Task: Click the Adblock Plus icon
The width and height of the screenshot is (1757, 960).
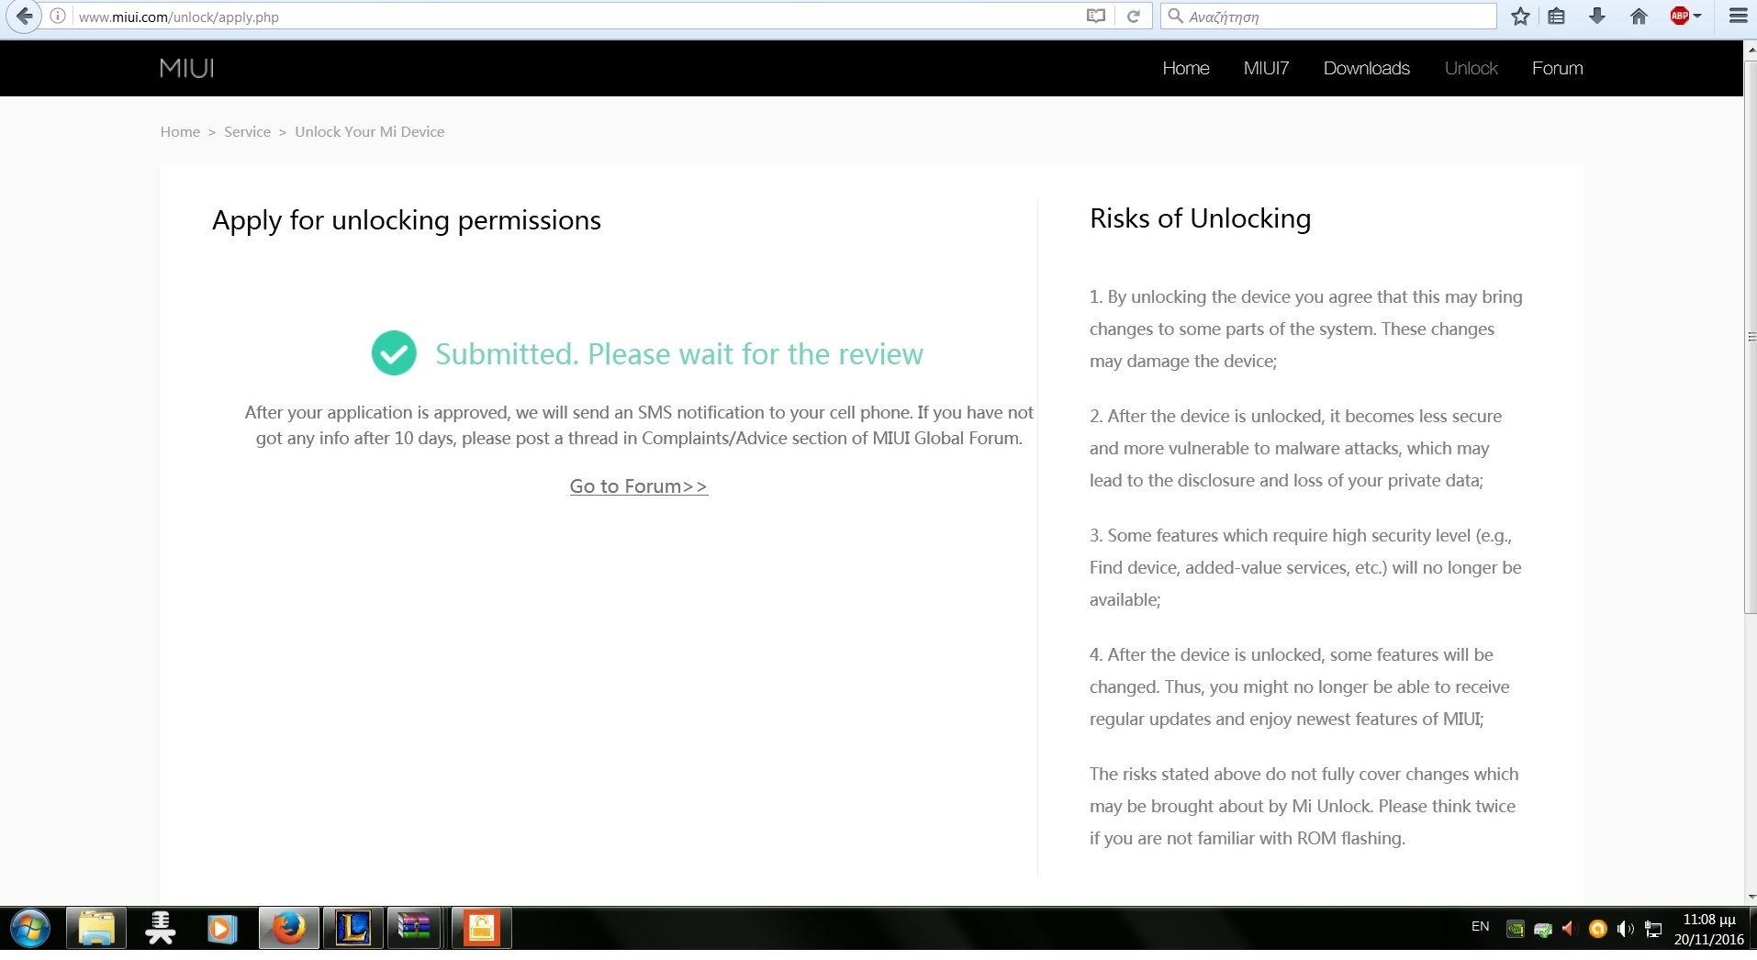Action: (1680, 16)
